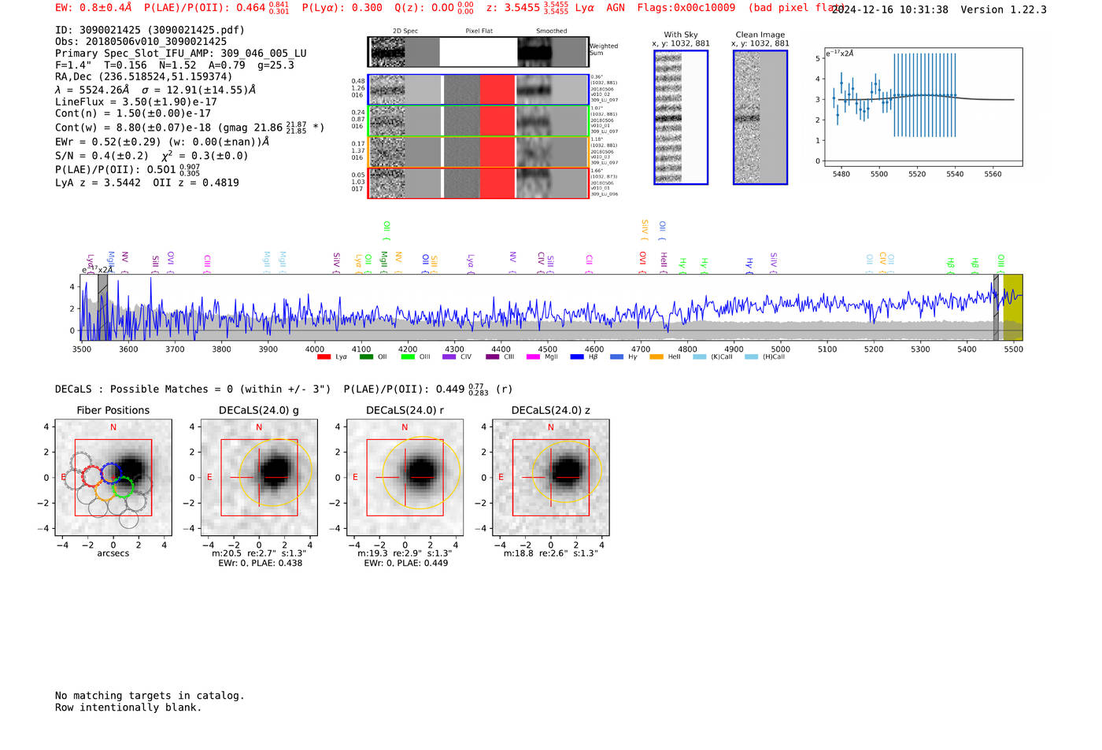Viewport: 1102px width, 750px height.
Task: Click the '2D Spec' column header
Action: point(405,31)
